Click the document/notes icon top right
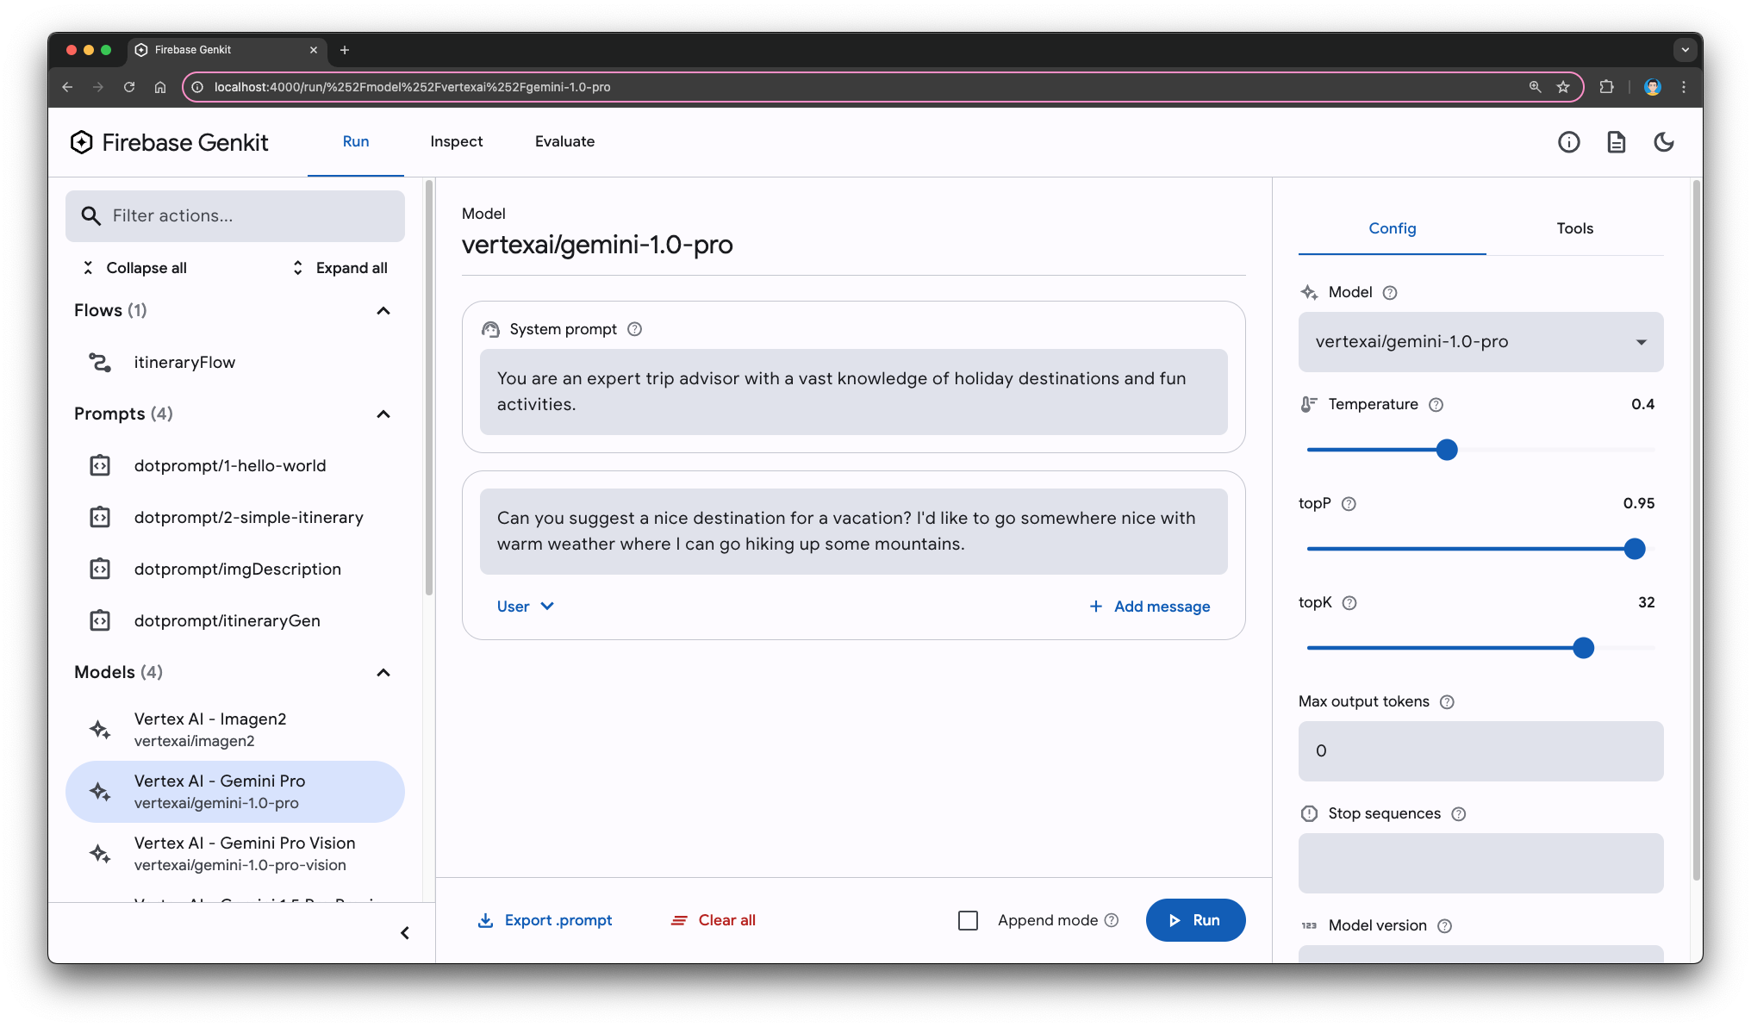 pyautogui.click(x=1615, y=140)
